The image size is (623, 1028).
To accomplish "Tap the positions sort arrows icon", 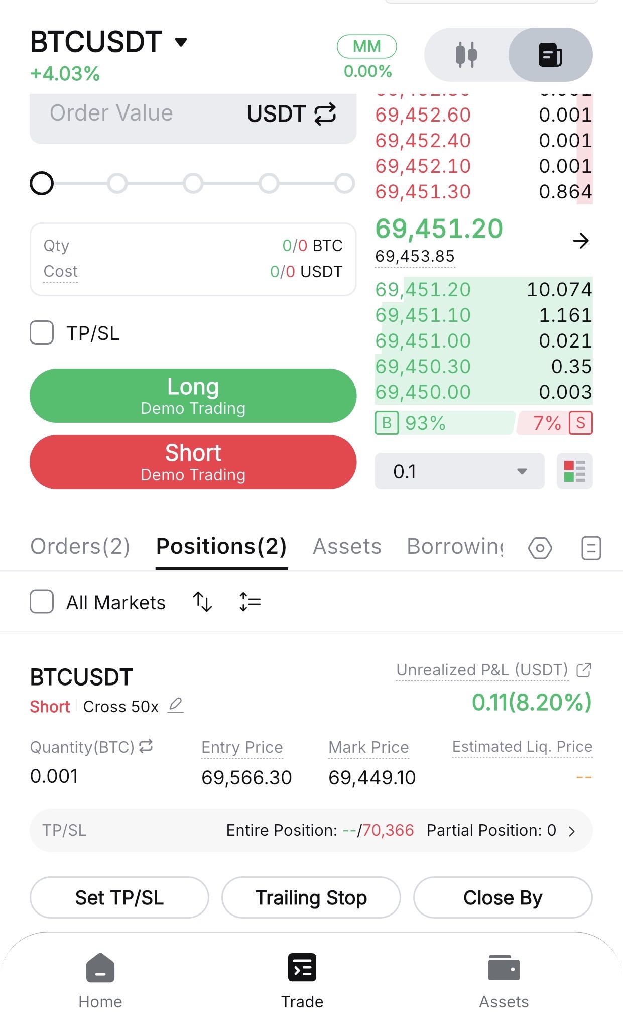I will pyautogui.click(x=202, y=602).
